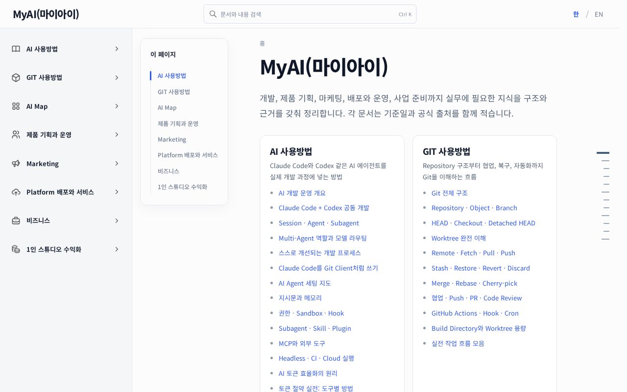627x392 pixels.
Task: Click the cloud upload icon beside Platform 배포와 서비스
Action: [x=16, y=192]
